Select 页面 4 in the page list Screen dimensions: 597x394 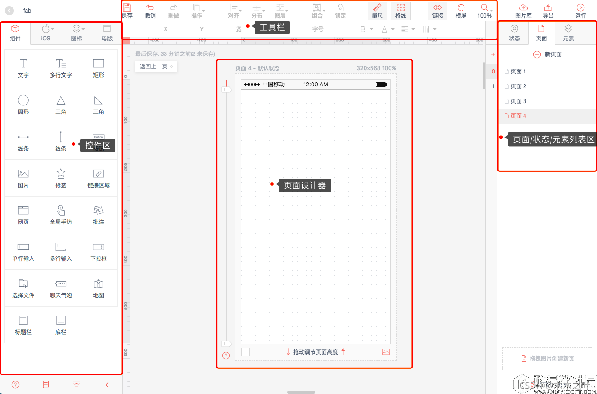(547, 116)
